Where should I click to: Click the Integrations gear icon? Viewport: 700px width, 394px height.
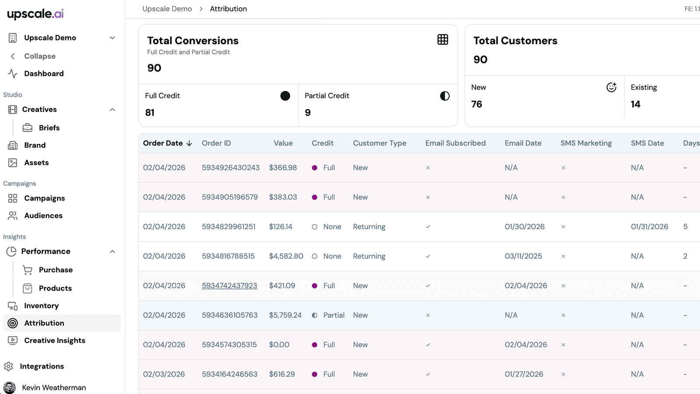click(8, 366)
